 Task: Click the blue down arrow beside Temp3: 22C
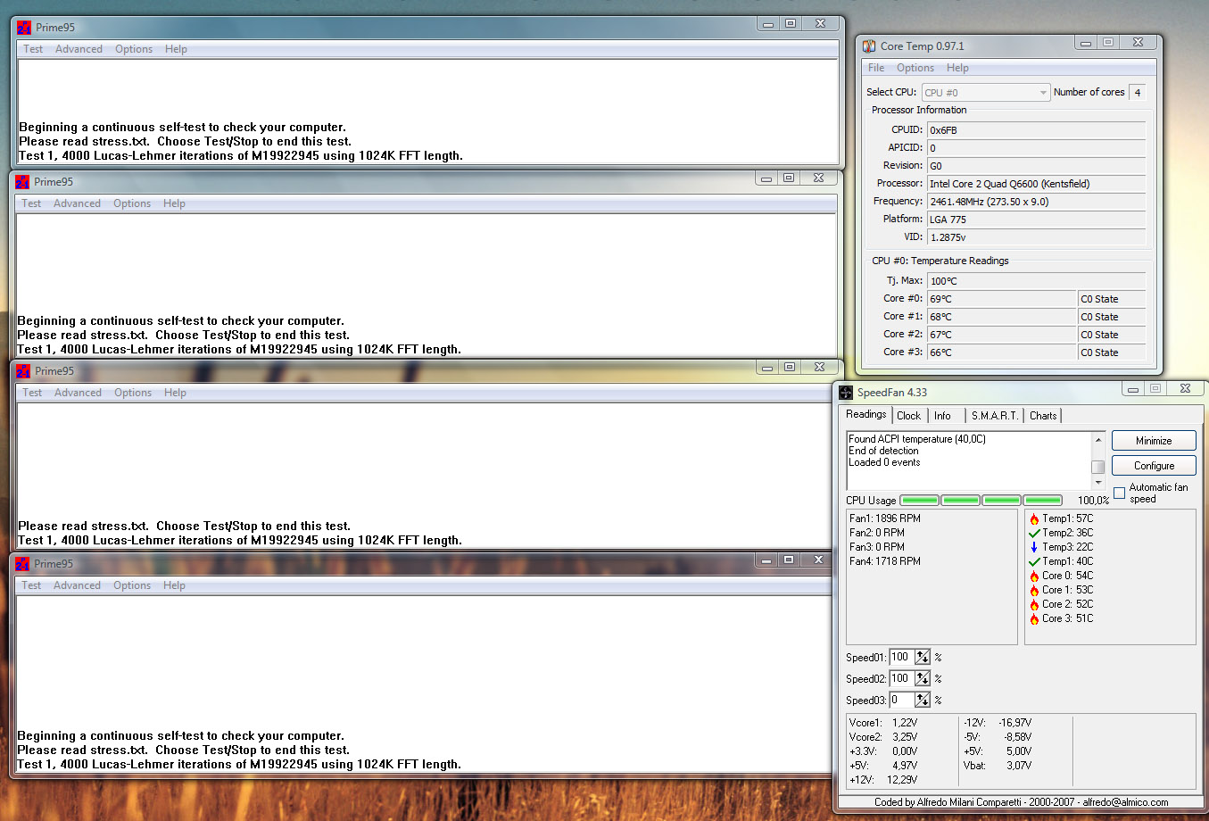pos(1034,547)
